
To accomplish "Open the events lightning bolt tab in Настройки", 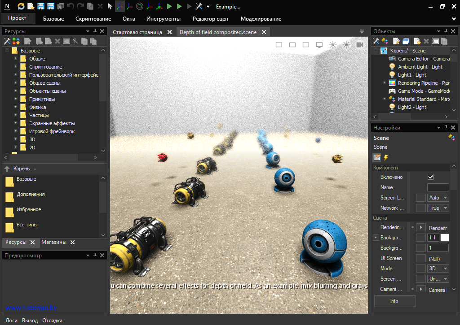I will pyautogui.click(x=386, y=157).
